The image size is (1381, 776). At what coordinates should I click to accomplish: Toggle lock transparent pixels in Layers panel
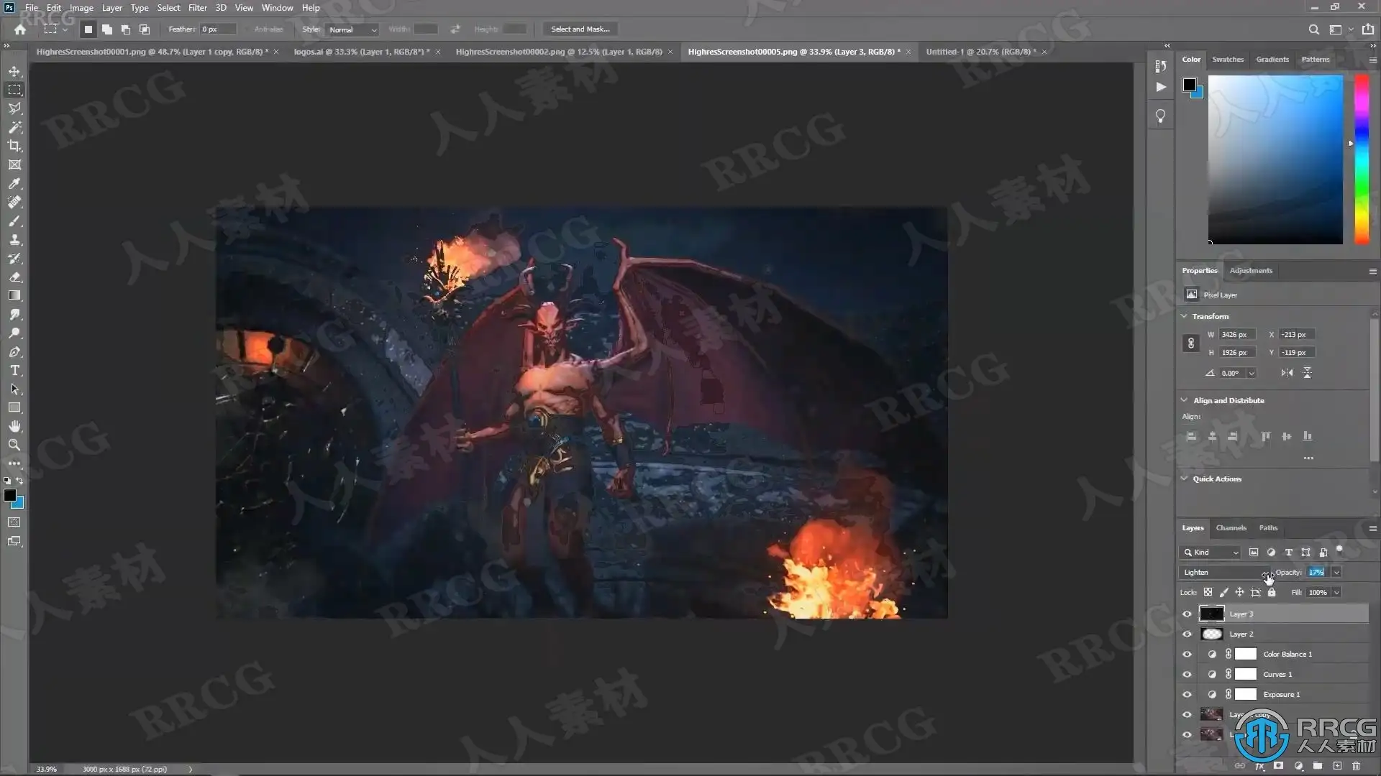tap(1208, 593)
